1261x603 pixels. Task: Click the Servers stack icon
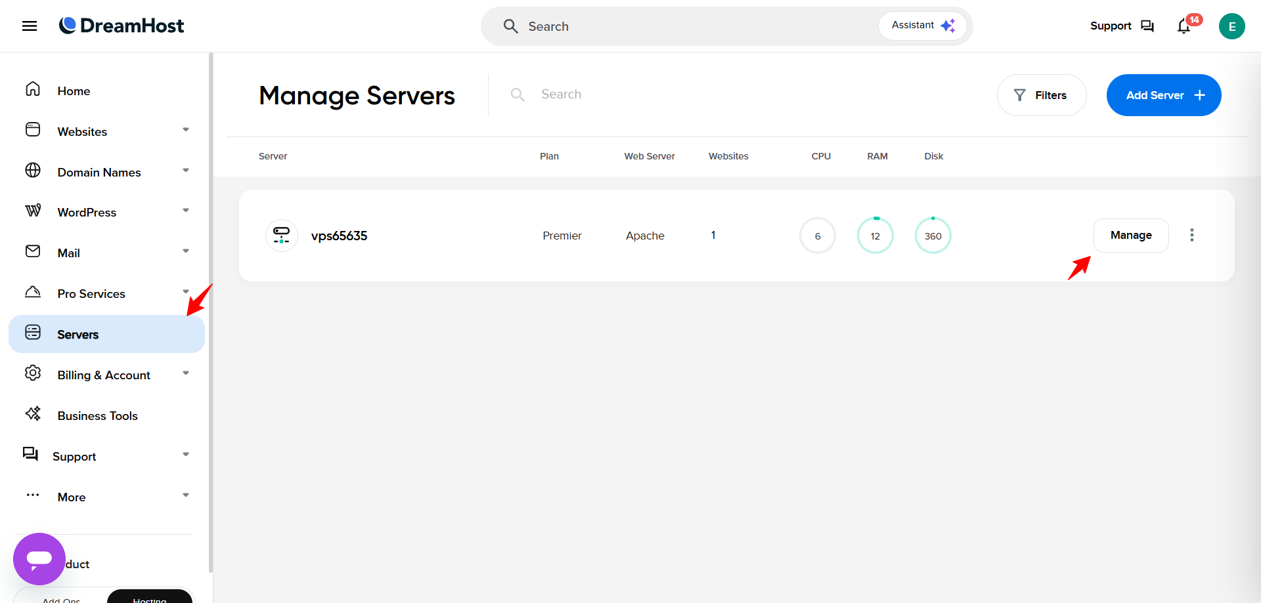[x=33, y=333]
